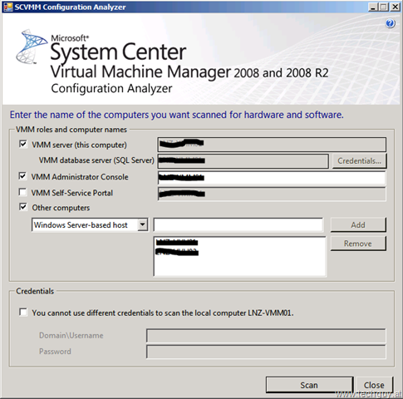The width and height of the screenshot is (403, 399).
Task: Click the Close button at bottom
Action: pyautogui.click(x=374, y=385)
